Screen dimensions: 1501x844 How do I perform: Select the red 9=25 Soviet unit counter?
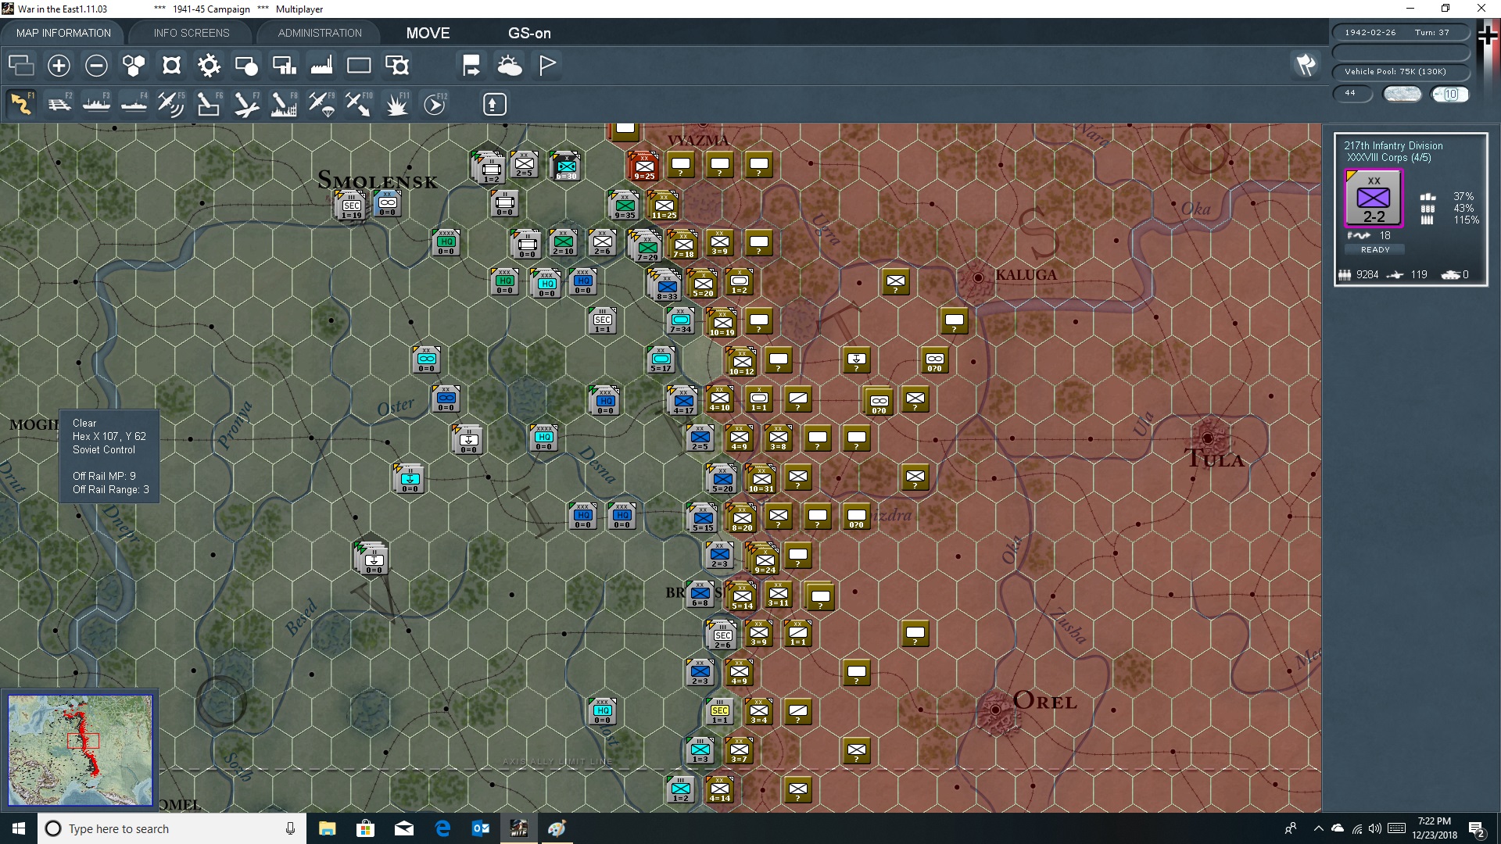click(644, 166)
